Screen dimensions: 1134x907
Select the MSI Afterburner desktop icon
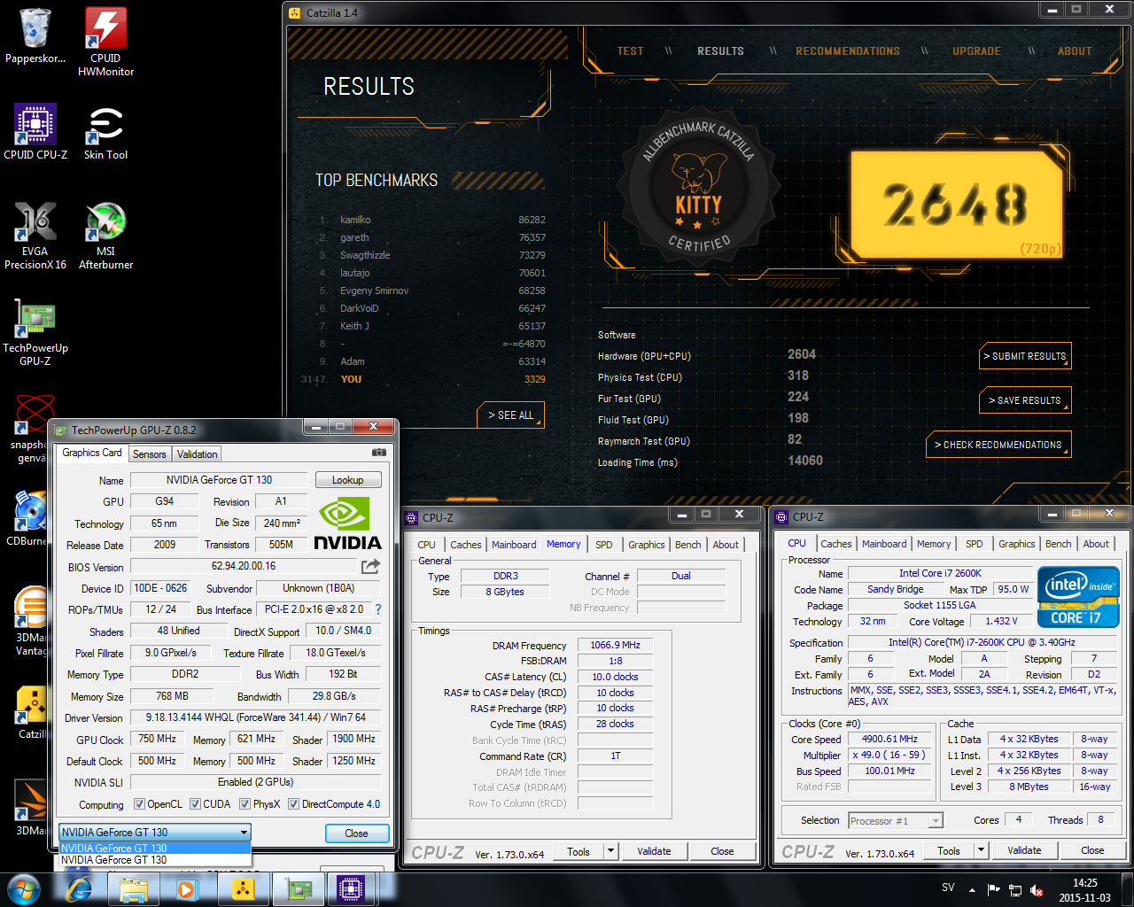[x=105, y=235]
